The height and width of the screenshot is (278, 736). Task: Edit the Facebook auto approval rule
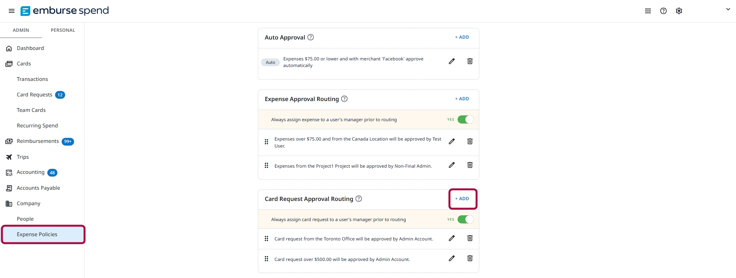click(452, 61)
